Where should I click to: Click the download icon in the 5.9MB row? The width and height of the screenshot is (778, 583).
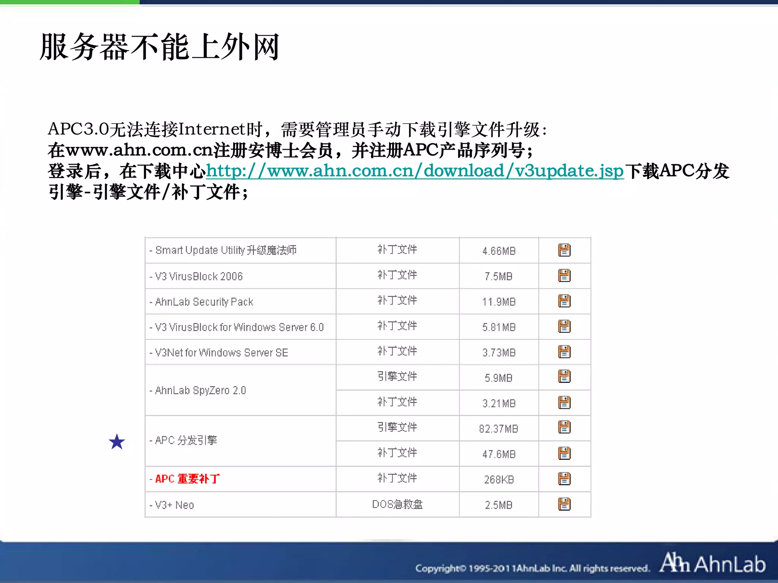click(x=564, y=377)
